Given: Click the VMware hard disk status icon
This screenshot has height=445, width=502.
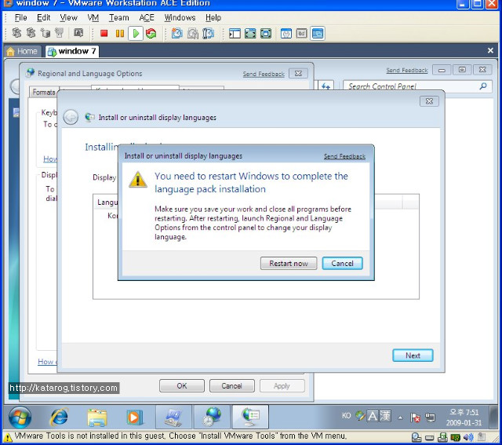Looking at the screenshot, I should pos(429,438).
